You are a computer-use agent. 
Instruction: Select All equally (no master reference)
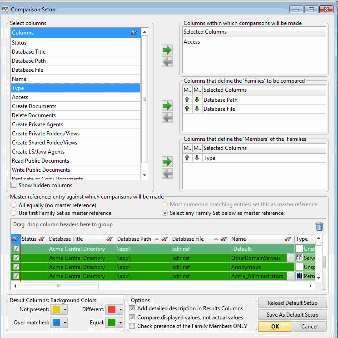pyautogui.click(x=14, y=205)
